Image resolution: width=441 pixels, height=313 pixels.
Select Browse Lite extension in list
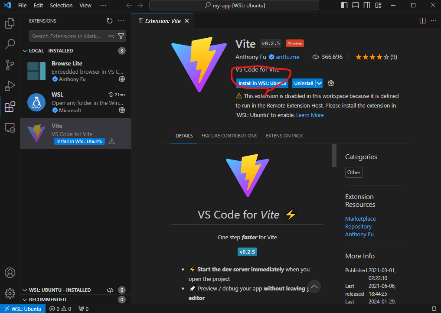[x=75, y=71]
